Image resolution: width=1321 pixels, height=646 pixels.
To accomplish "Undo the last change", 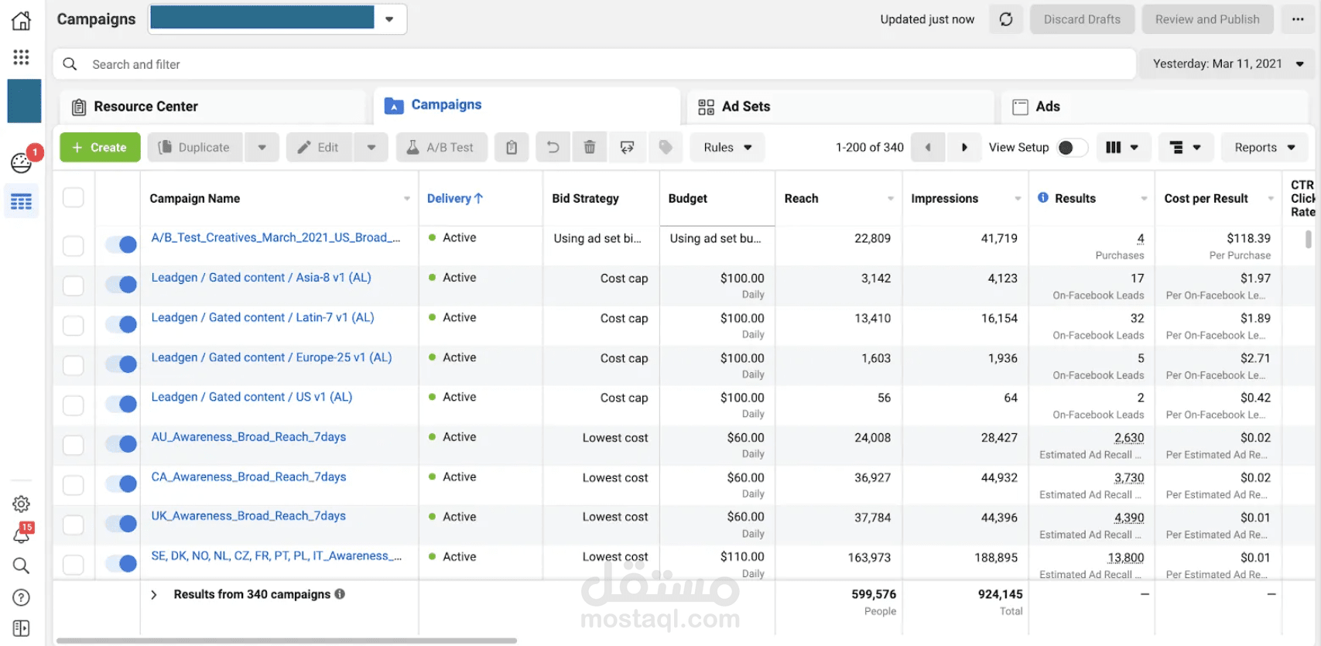I will [553, 147].
